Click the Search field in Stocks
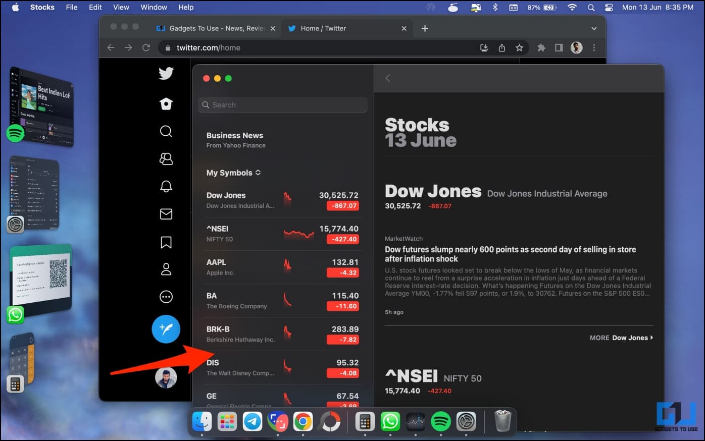 [x=283, y=105]
